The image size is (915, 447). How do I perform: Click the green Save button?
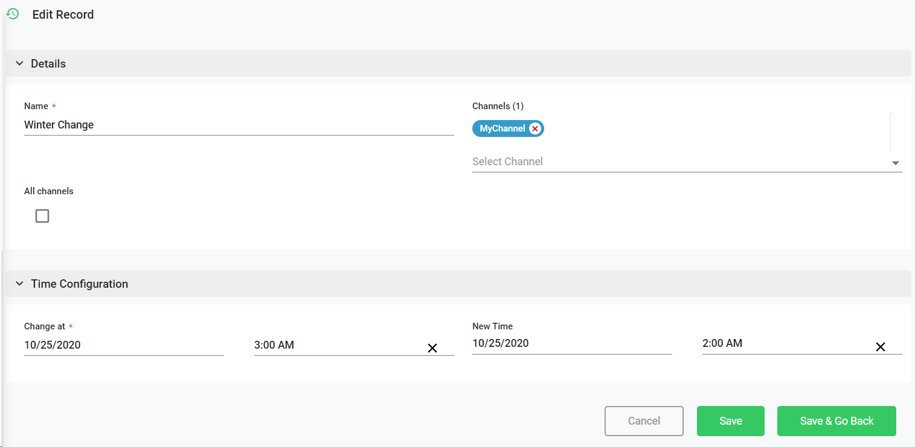tap(730, 421)
